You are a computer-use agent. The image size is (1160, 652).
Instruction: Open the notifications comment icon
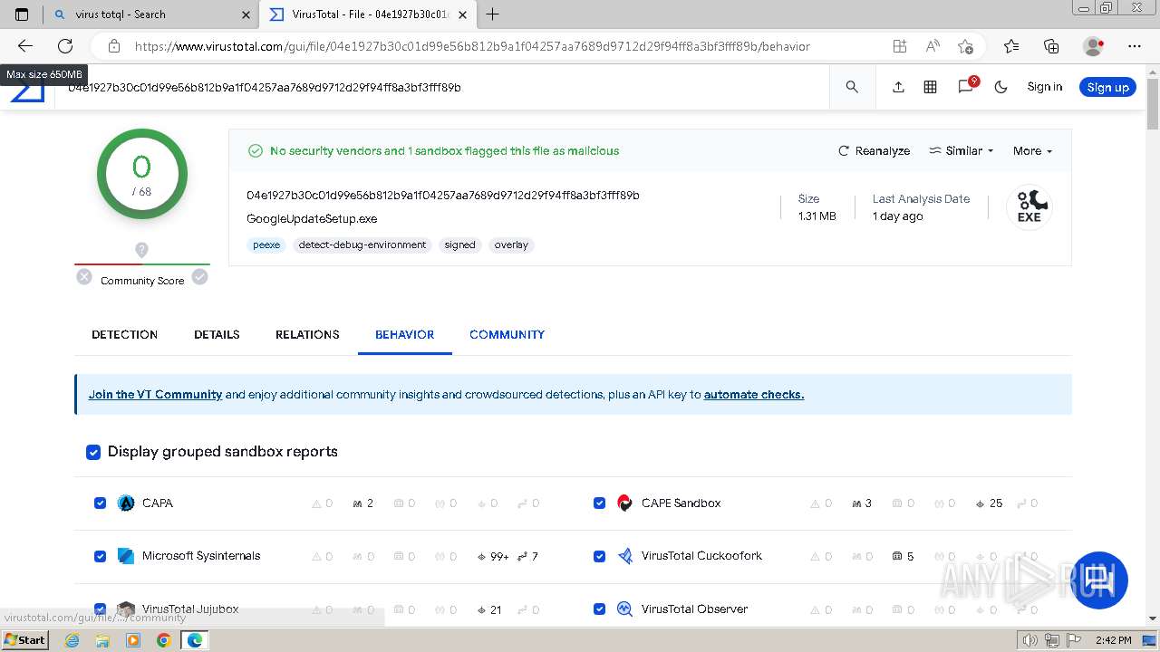(x=966, y=86)
